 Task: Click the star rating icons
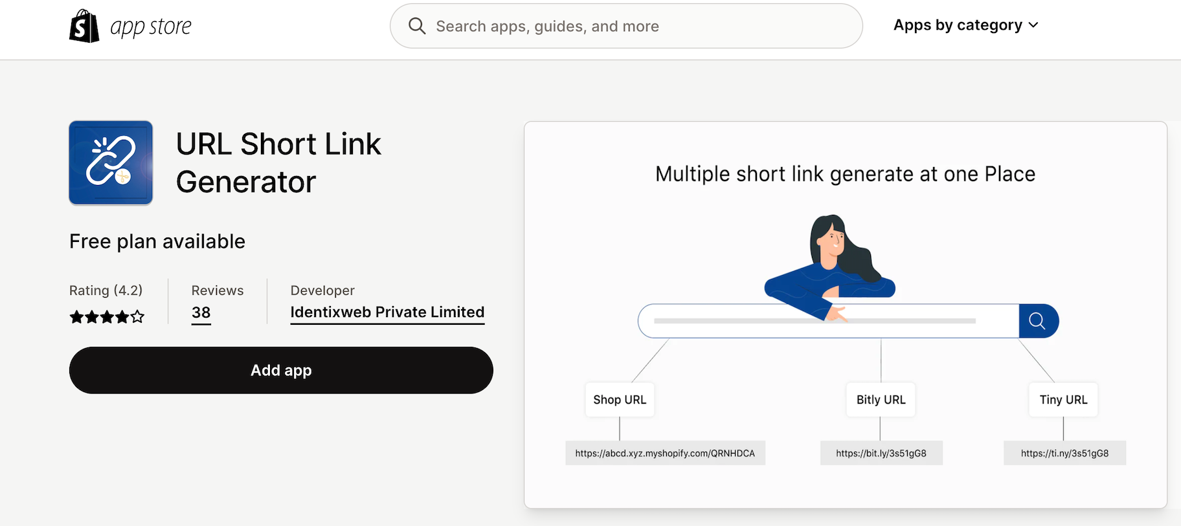pyautogui.click(x=107, y=317)
